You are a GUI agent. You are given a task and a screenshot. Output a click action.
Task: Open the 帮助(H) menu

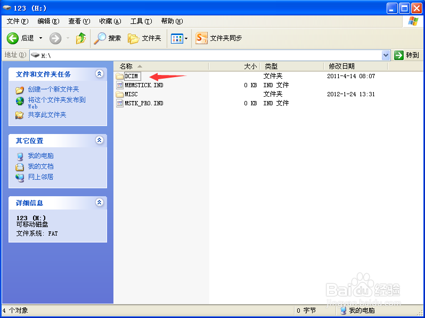point(172,21)
